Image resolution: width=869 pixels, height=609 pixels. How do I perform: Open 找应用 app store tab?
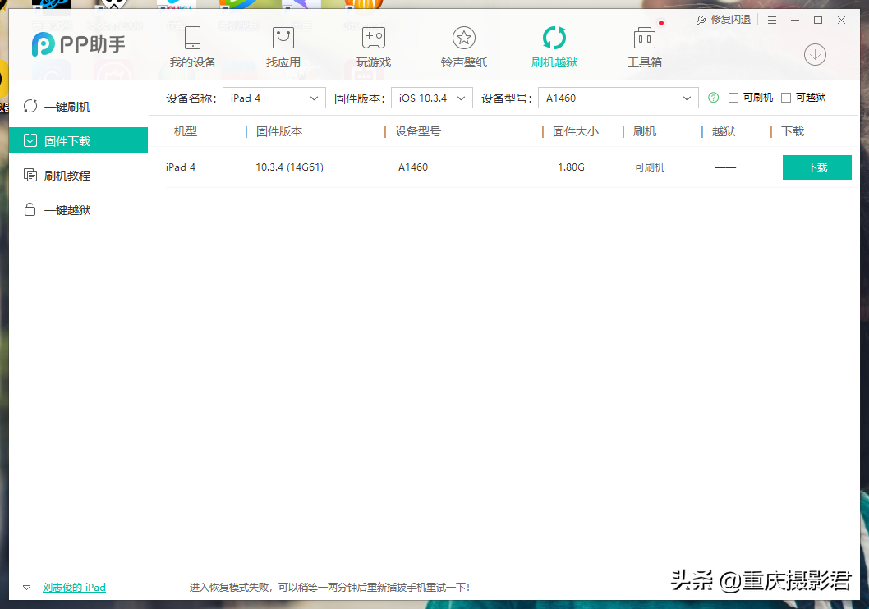[x=283, y=47]
